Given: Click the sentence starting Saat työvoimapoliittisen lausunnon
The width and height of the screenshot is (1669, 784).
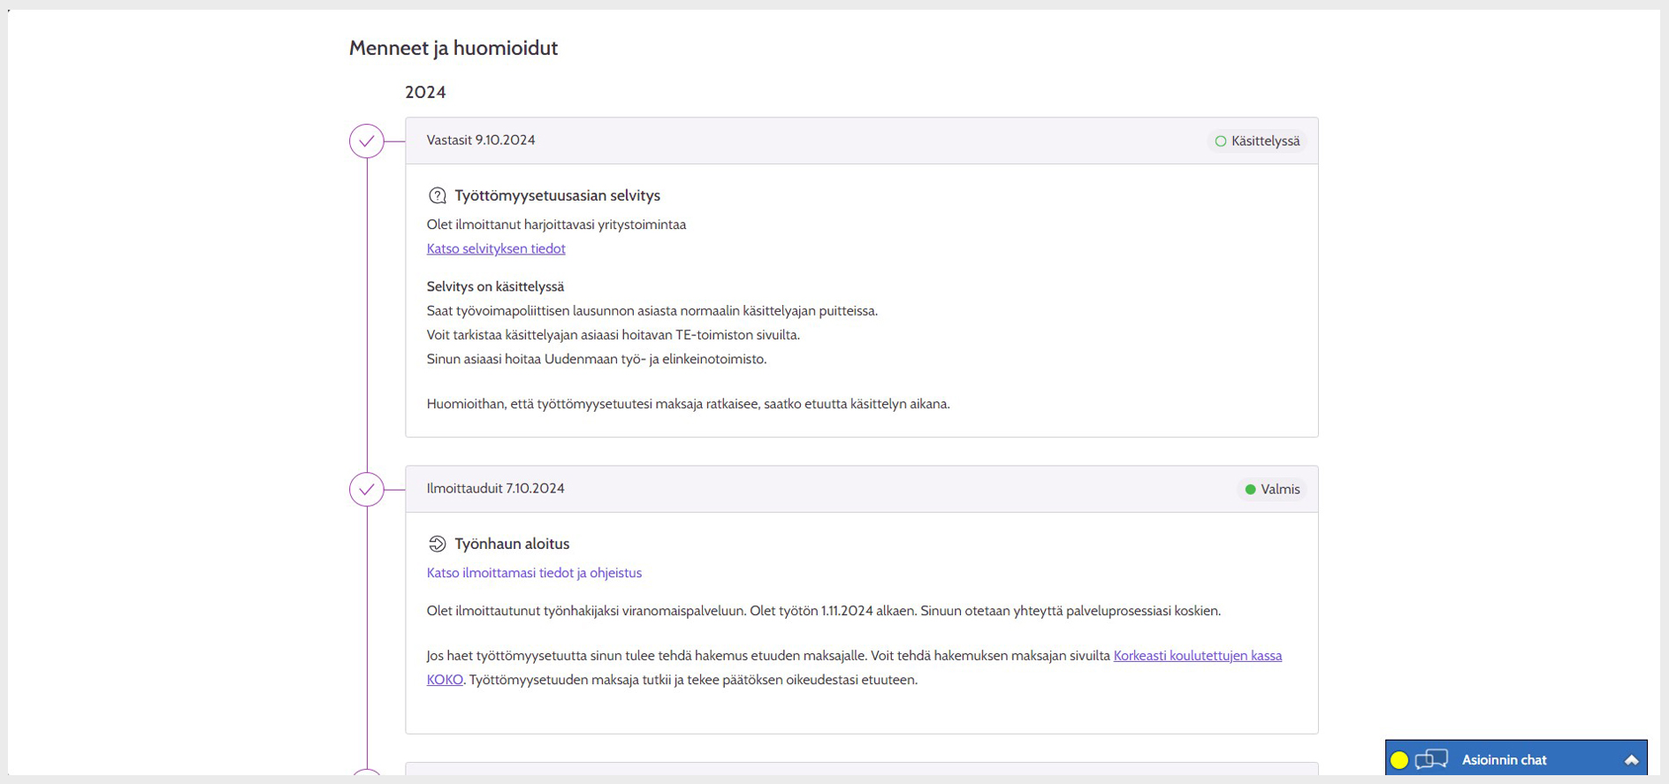Looking at the screenshot, I should coord(652,311).
